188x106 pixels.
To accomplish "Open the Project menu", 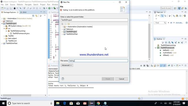I will [x=43, y=5].
